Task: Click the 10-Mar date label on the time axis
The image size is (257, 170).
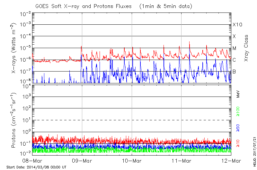Action: [132, 161]
